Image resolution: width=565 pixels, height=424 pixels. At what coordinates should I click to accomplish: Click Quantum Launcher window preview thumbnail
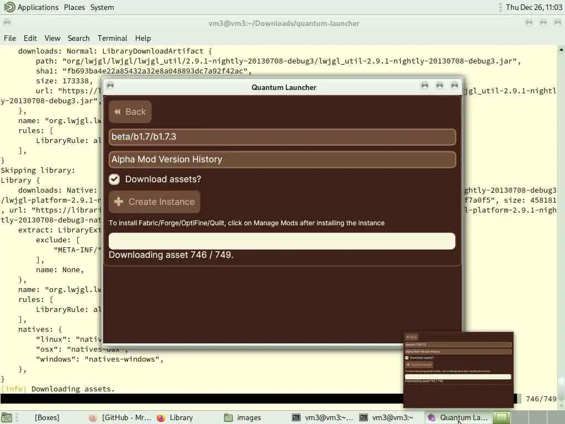[x=459, y=370]
